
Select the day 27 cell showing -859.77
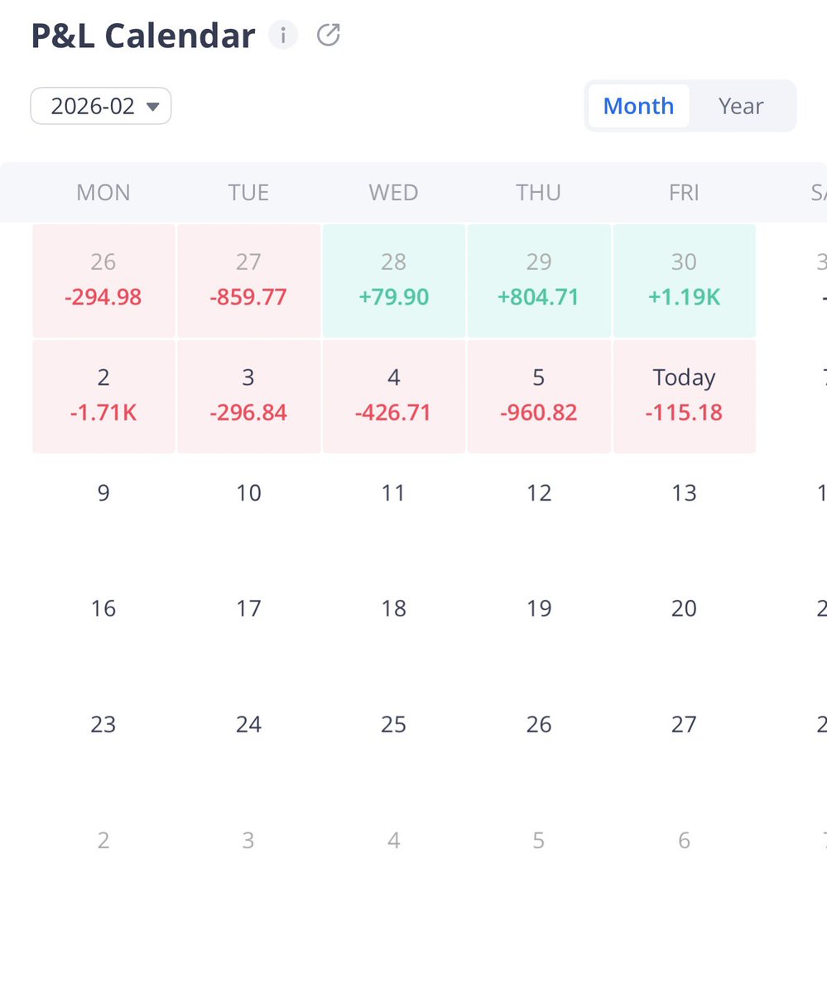click(248, 281)
